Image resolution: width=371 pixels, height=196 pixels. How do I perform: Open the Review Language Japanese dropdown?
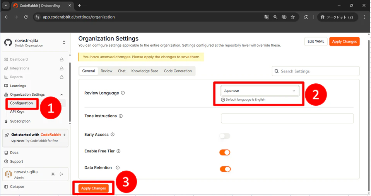click(x=260, y=91)
